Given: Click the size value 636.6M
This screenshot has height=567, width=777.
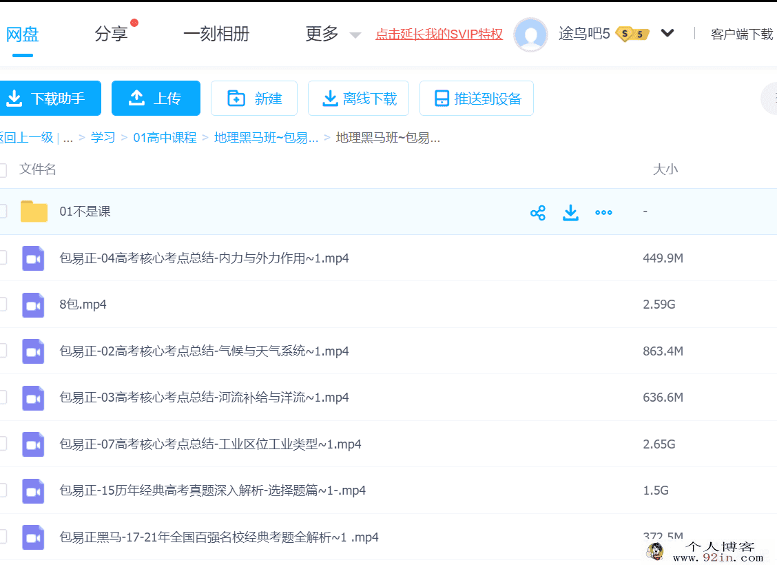Looking at the screenshot, I should pyautogui.click(x=663, y=398).
